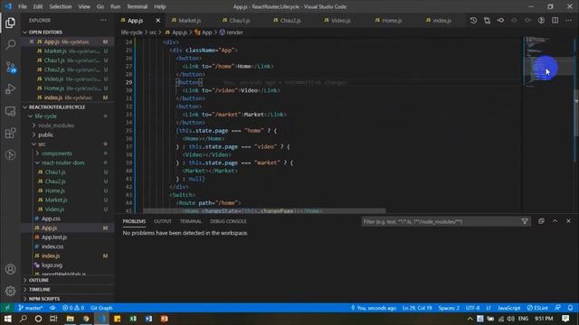Viewport: 579px width, 325px height.
Task: Open Explorer more actions ellipsis
Action: tap(103, 20)
